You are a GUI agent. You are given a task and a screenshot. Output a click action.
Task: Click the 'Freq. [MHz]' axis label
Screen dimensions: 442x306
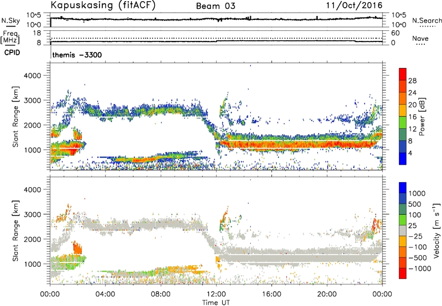click(x=10, y=38)
